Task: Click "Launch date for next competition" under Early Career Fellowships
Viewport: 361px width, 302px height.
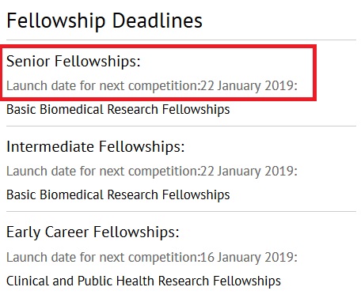Action: 102,257
